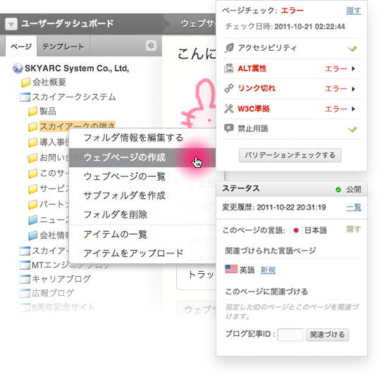This screenshot has width=384, height=384.
Task: Click the accessibility leaf icon
Action: coord(229,48)
